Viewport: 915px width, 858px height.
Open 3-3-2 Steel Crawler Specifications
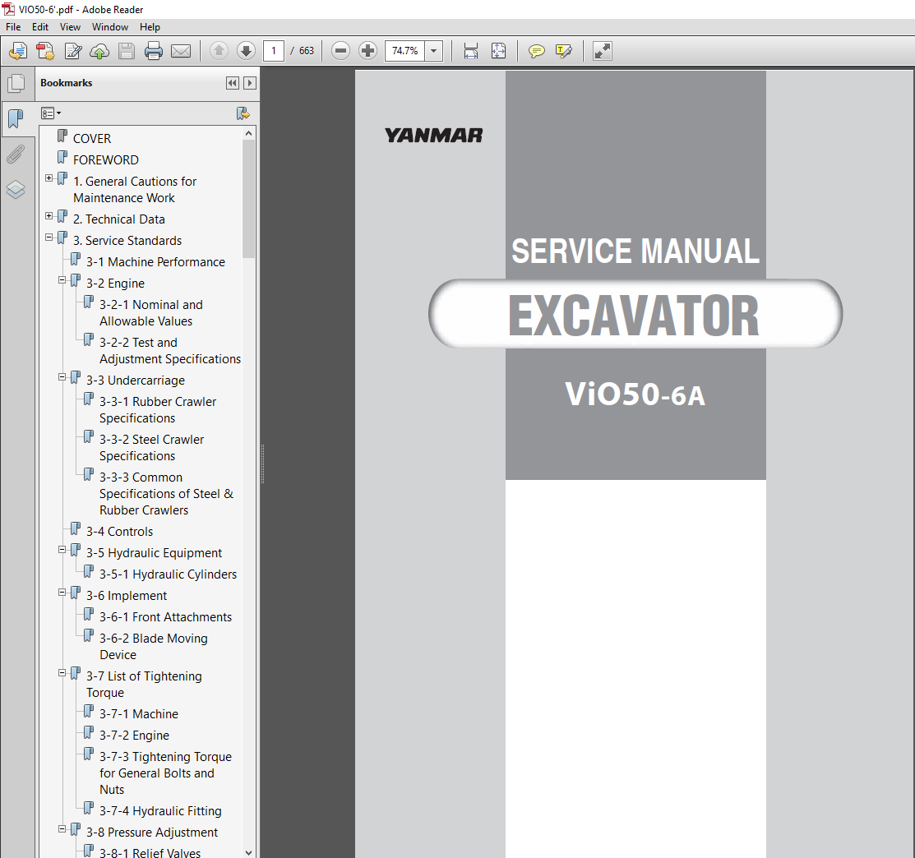(x=152, y=447)
